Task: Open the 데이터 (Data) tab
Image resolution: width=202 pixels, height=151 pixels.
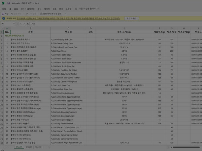Action: (47, 9)
